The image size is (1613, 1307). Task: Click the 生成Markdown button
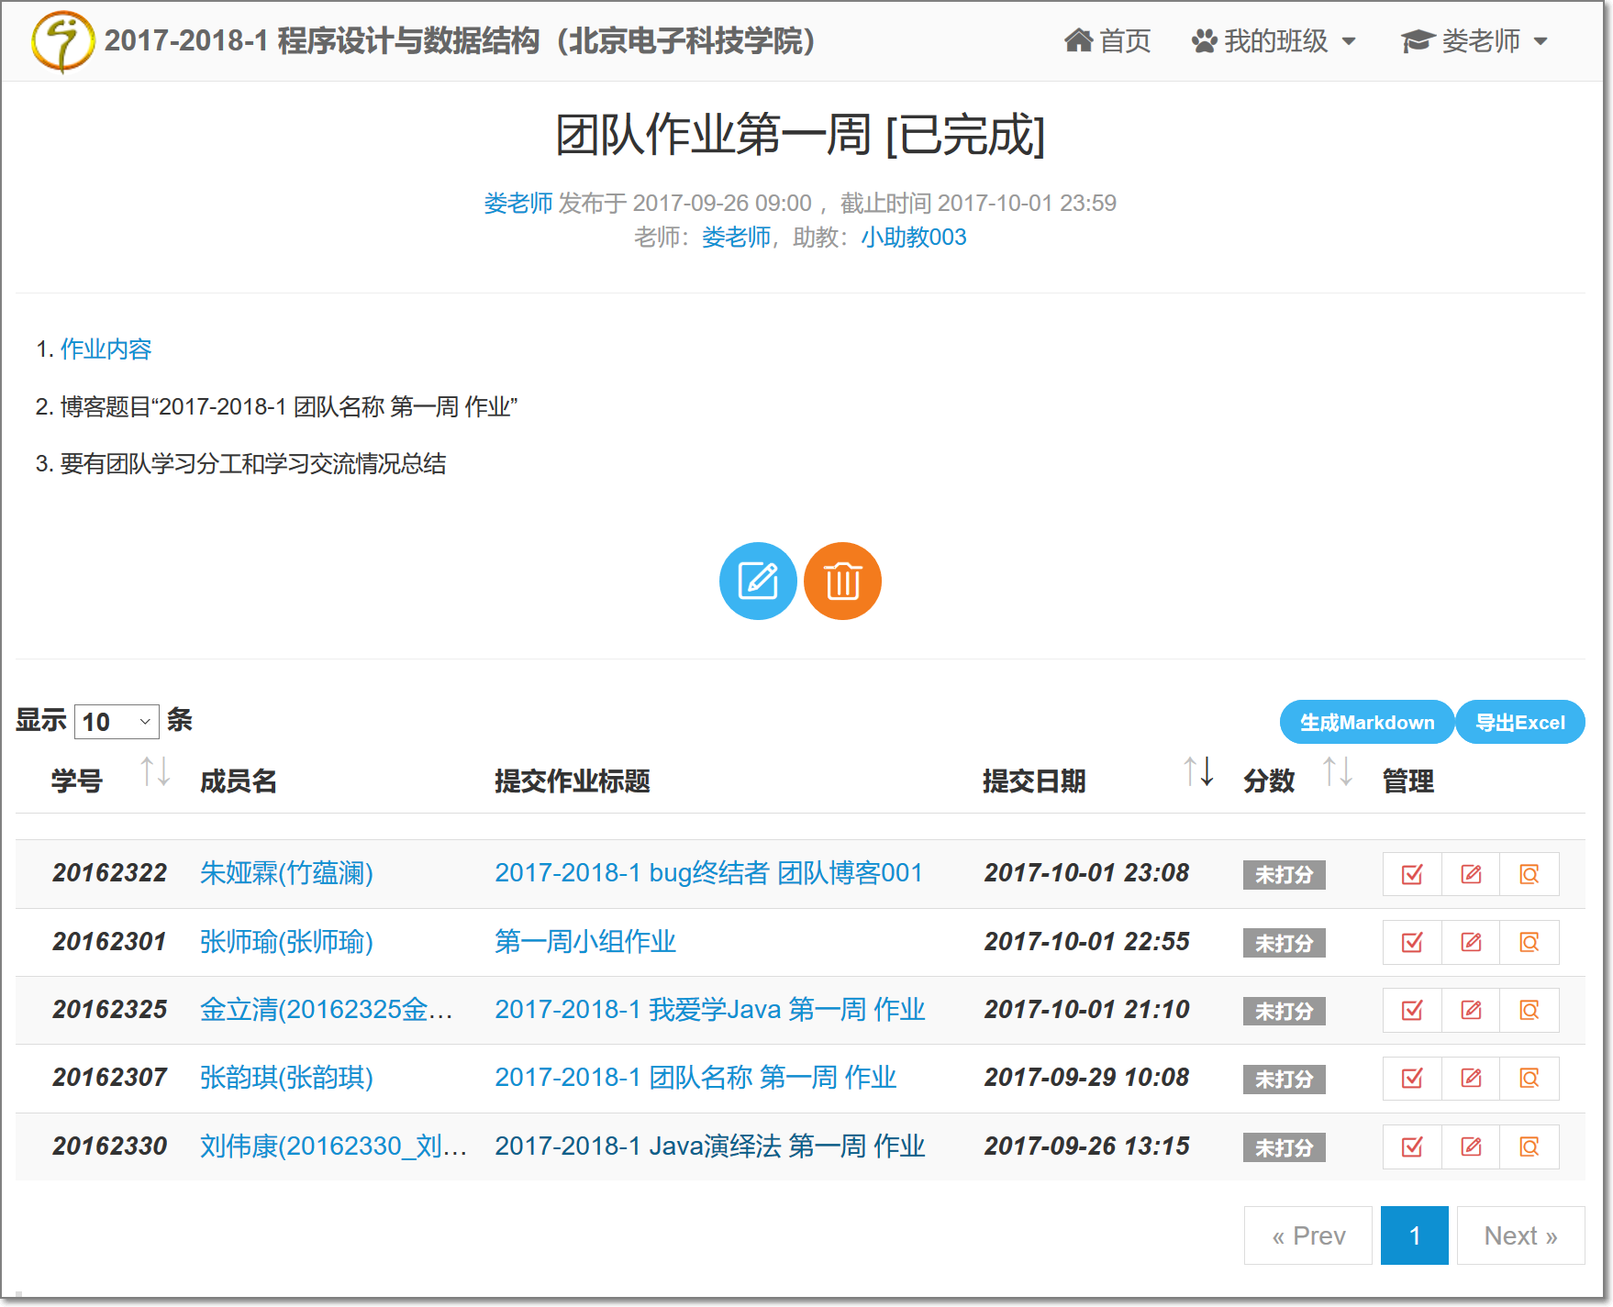point(1367,722)
